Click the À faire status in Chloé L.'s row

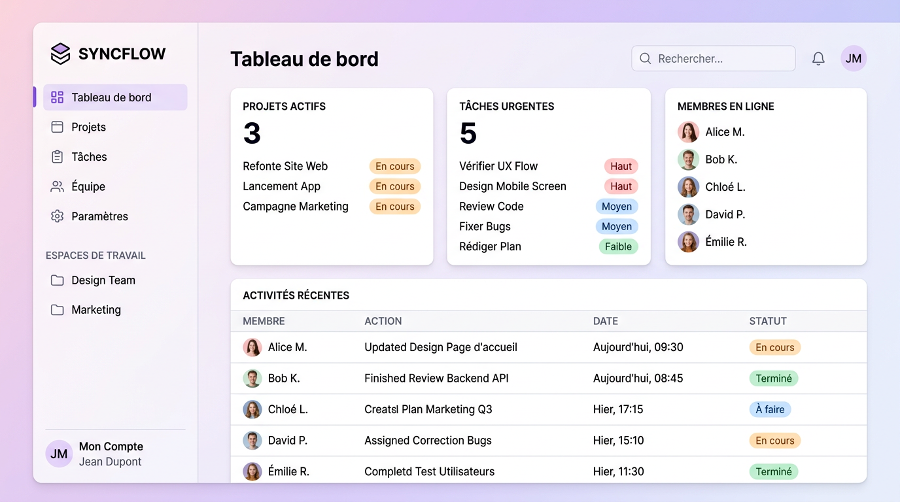(770, 410)
